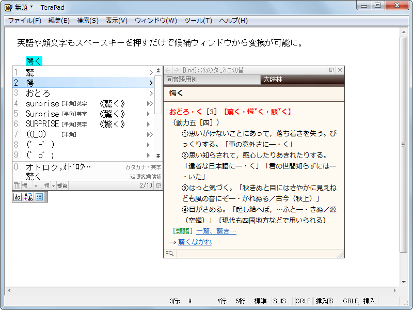The height and width of the screenshot is (310, 413).
Task: Click the candidate list scrollbar thumb
Action: 158,95
